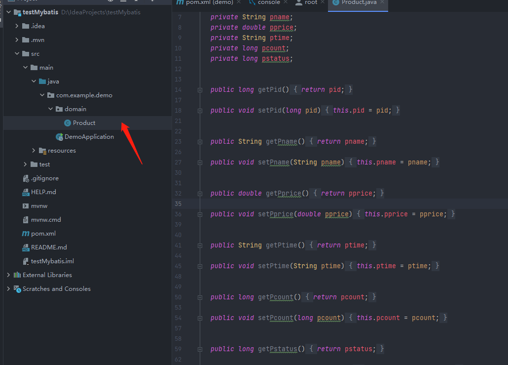Unfold the getPstatus method fold marker

click(200, 349)
